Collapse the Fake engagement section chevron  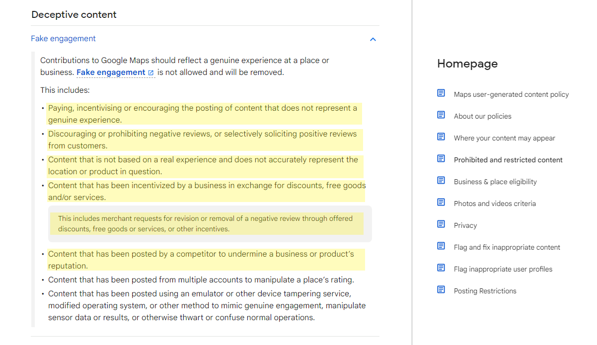tap(373, 39)
